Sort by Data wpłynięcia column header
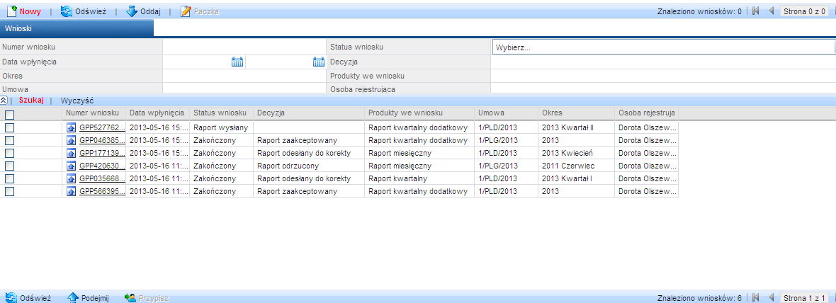This screenshot has height=303, width=836. [x=158, y=113]
